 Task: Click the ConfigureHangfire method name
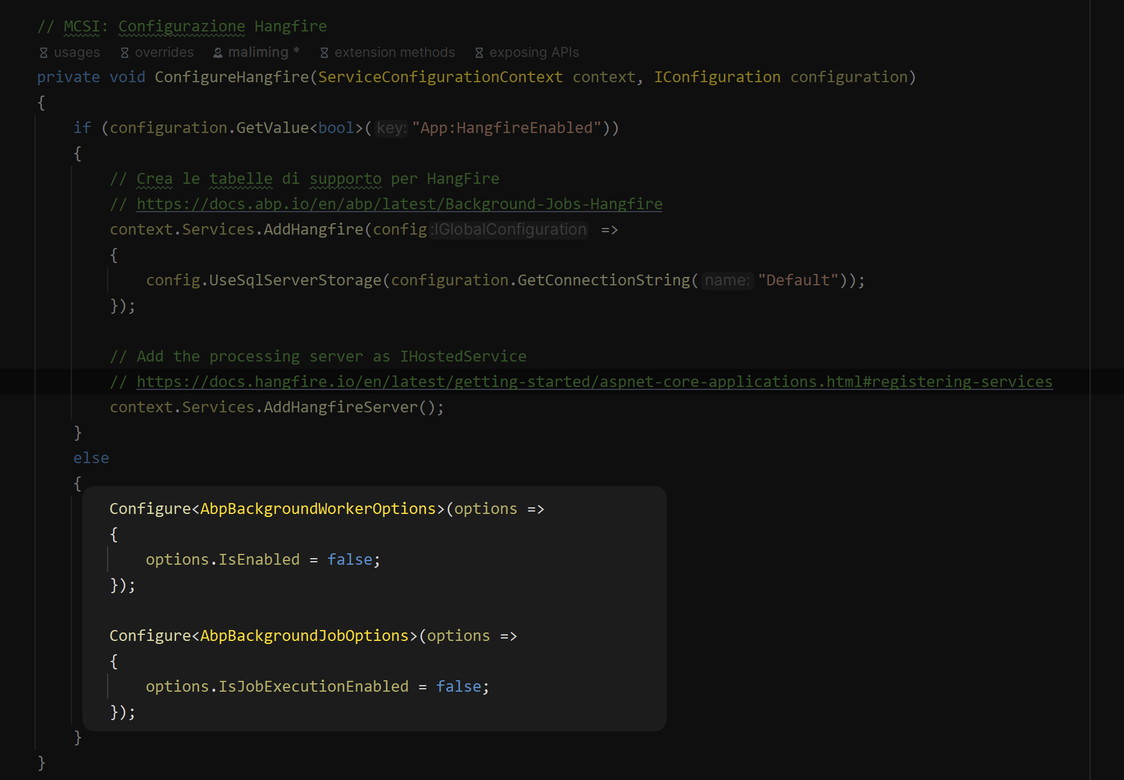232,77
